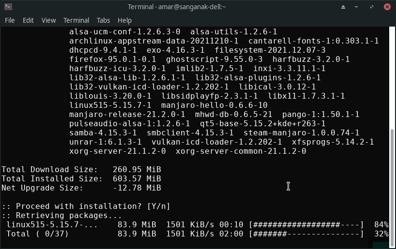The image size is (396, 249).
Task: Click 'vulkan-icd-loader-1.2.202-1' after unrar
Action: pos(217,142)
